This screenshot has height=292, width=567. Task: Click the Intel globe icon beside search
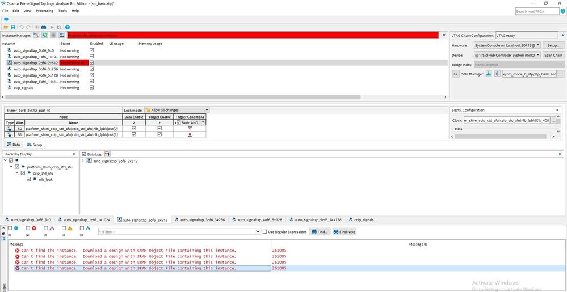(562, 11)
